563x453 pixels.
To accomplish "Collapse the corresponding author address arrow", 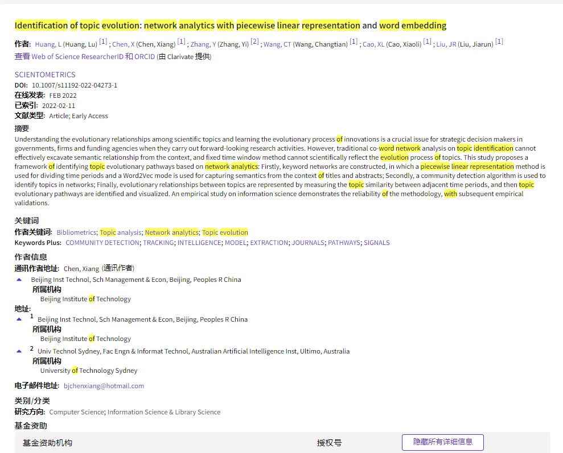I will (19, 280).
